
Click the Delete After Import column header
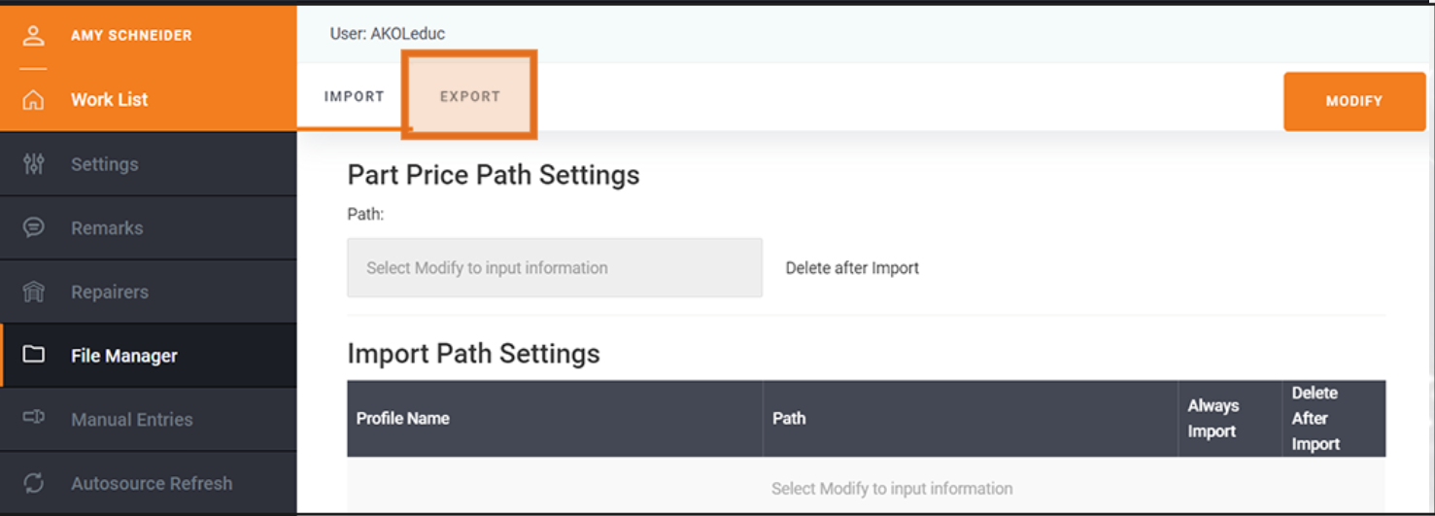(1315, 419)
